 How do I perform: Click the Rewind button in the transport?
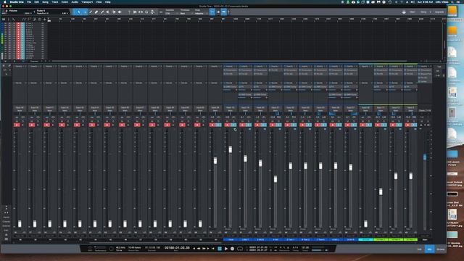click(199, 249)
